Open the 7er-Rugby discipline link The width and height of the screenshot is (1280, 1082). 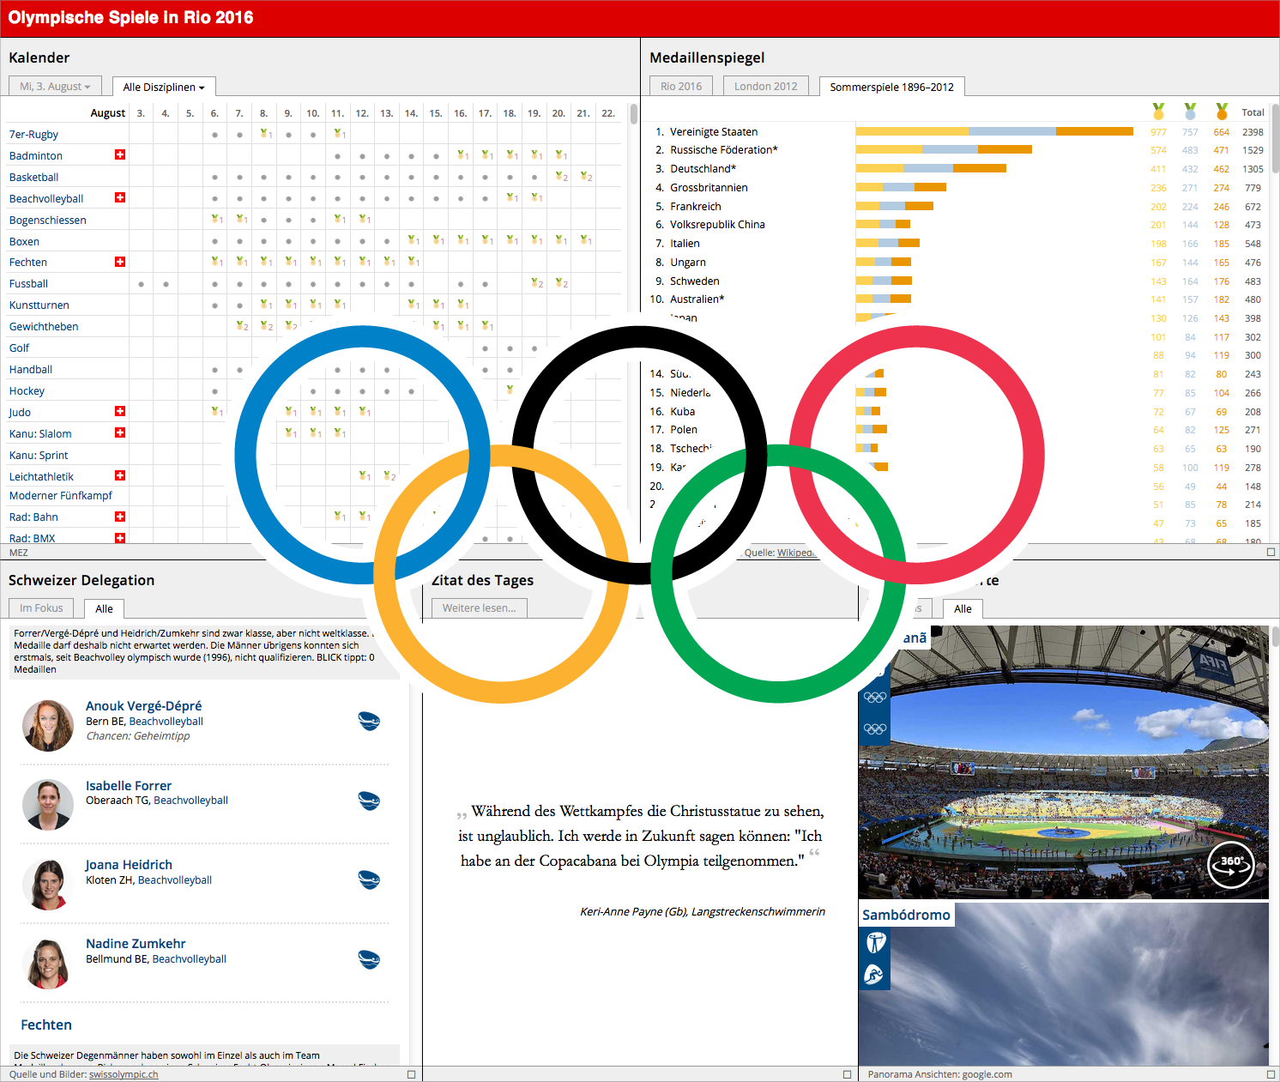[34, 134]
